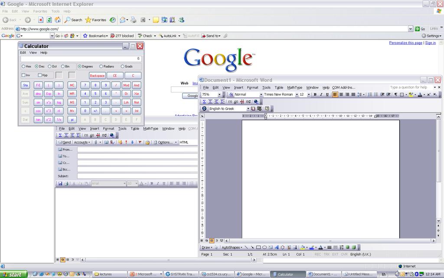
Task: Enable the Inv checkbox in Calculator
Action: pyautogui.click(x=23, y=75)
